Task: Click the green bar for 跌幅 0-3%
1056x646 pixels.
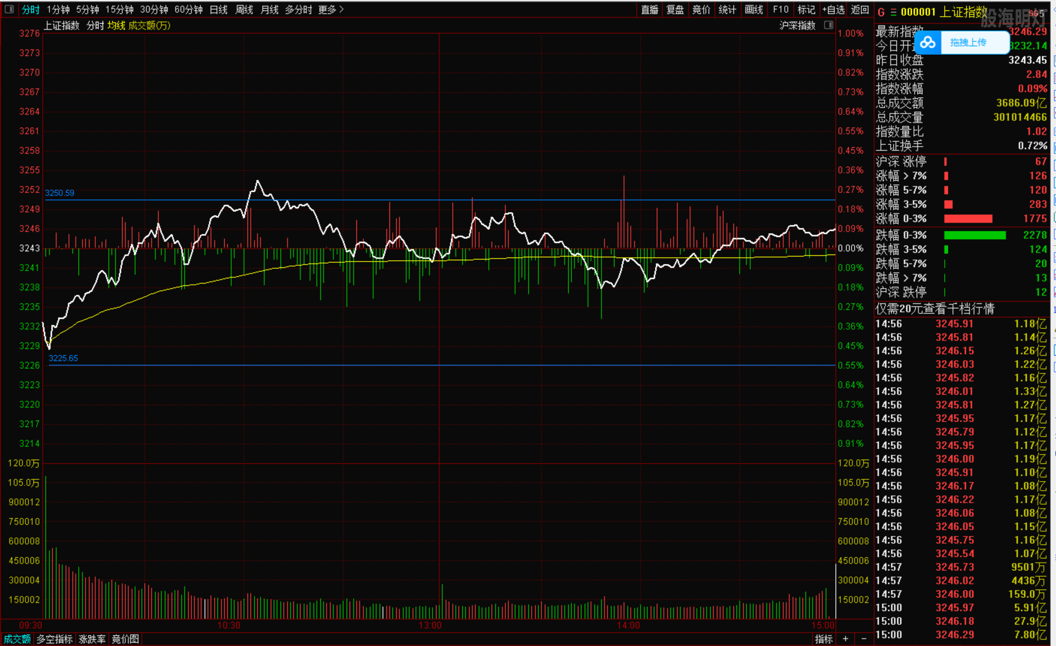Action: (x=974, y=235)
